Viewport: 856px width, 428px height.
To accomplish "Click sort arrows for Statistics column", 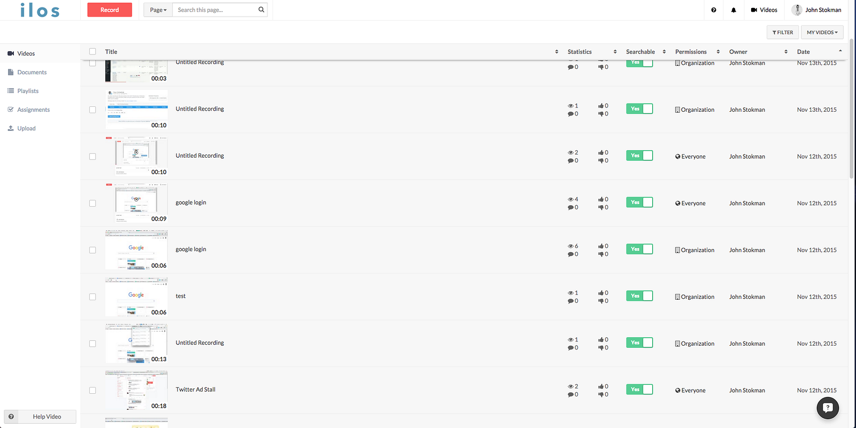I will pyautogui.click(x=615, y=52).
